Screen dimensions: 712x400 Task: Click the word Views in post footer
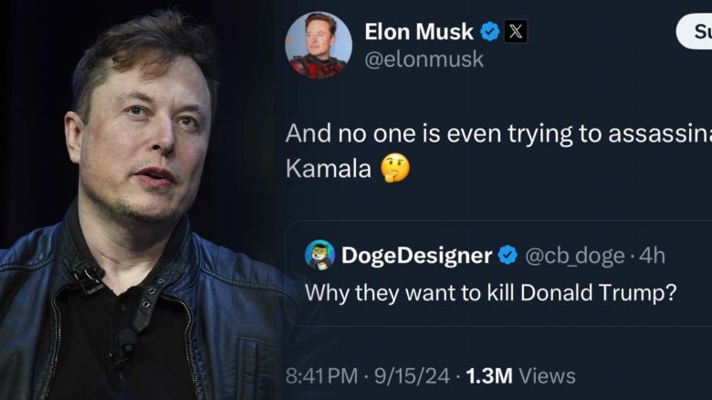point(547,375)
